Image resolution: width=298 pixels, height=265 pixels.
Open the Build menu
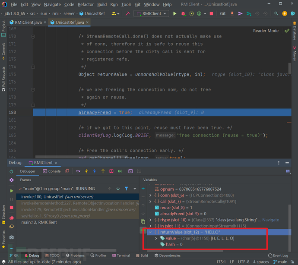(102, 4)
